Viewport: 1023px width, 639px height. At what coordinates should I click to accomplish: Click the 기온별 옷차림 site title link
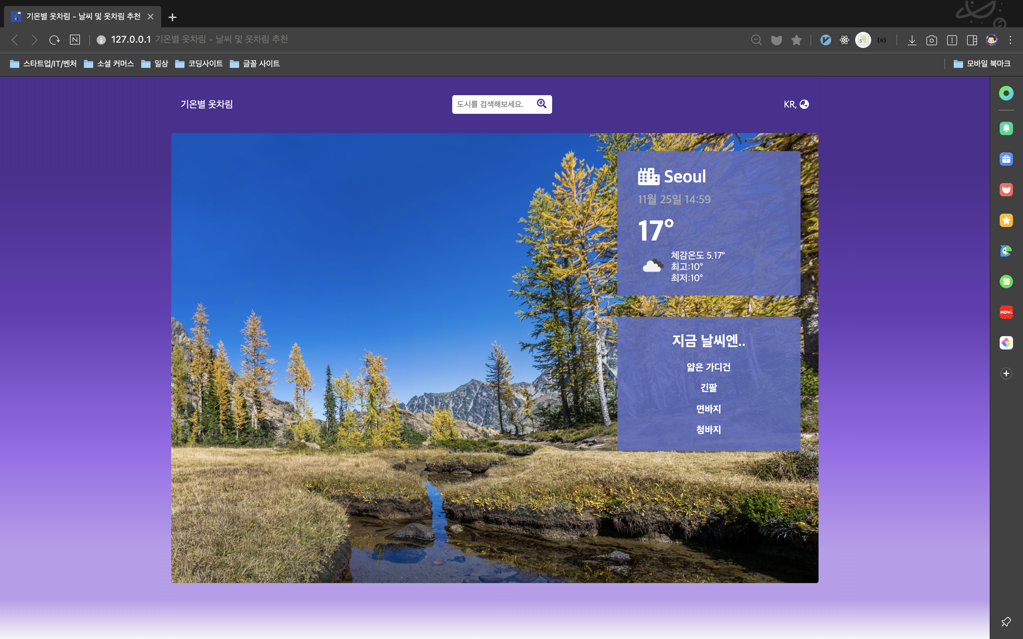pos(206,104)
